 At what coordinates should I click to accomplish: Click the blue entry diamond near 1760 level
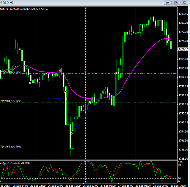tap(30, 83)
